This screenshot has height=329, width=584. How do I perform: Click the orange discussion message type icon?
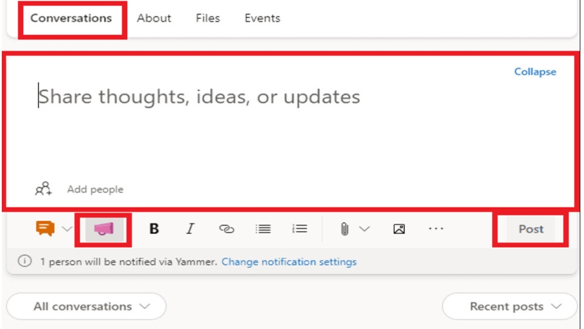point(45,229)
